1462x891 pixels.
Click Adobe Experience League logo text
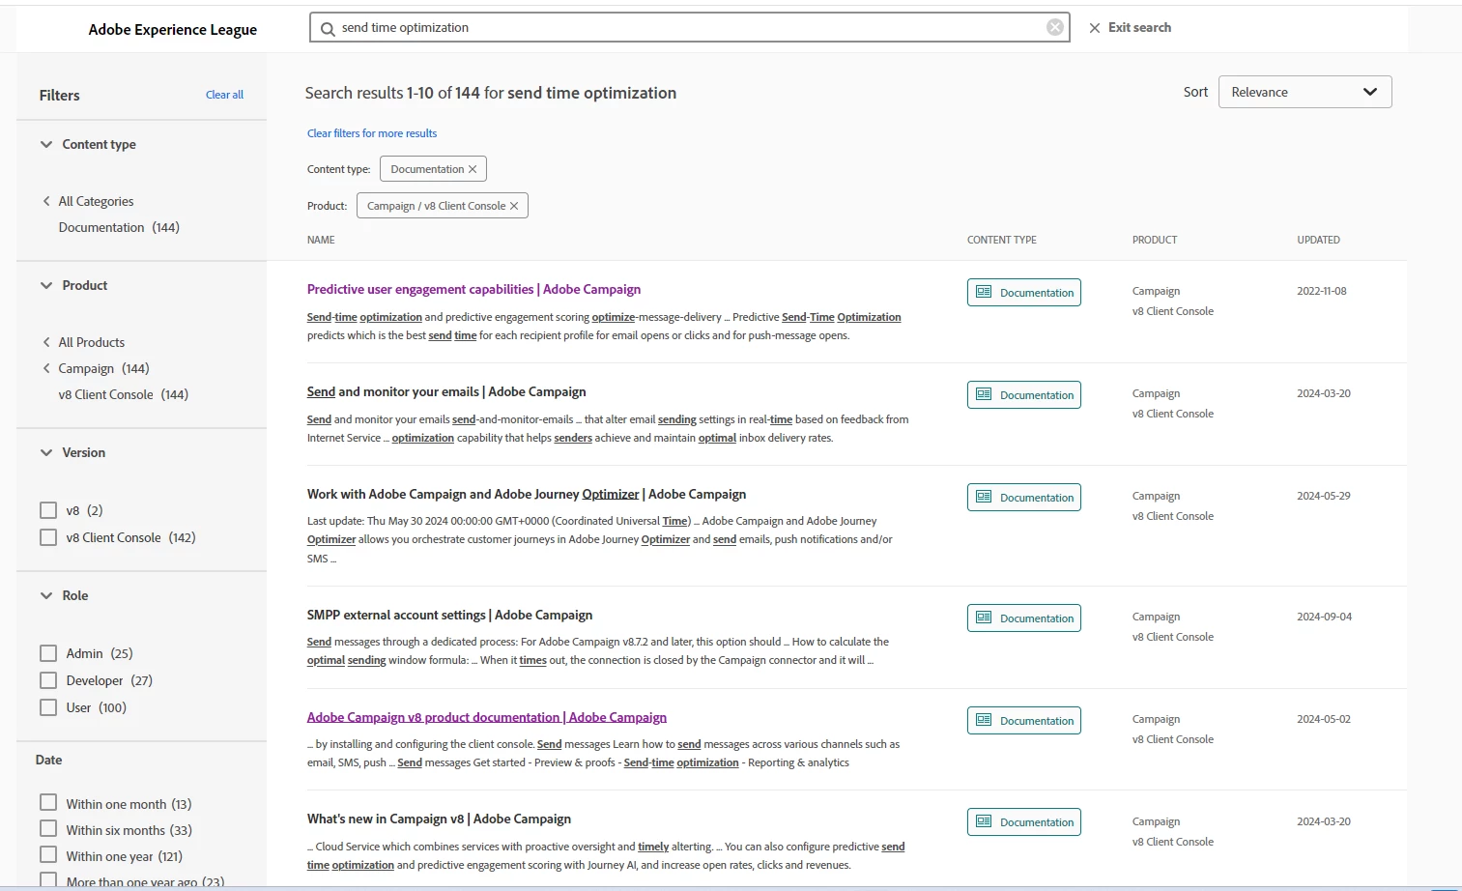coord(173,29)
